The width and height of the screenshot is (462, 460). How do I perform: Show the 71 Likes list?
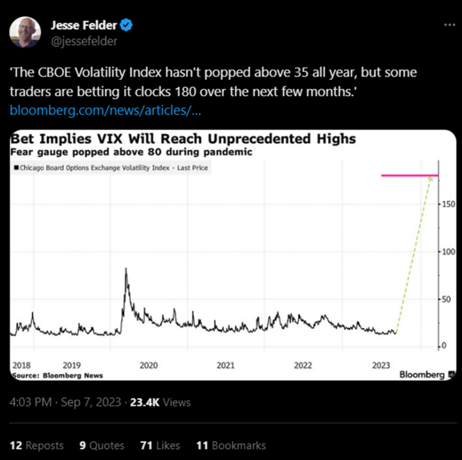pyautogui.click(x=160, y=445)
